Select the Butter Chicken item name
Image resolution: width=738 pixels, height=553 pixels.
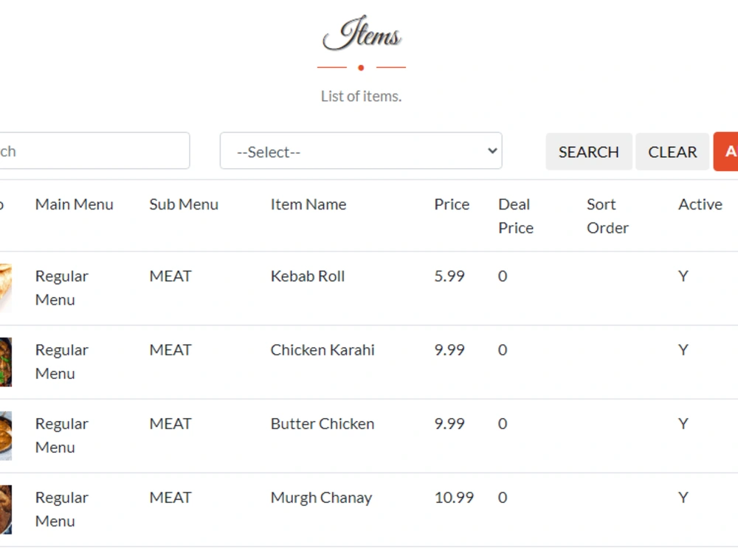[323, 424]
